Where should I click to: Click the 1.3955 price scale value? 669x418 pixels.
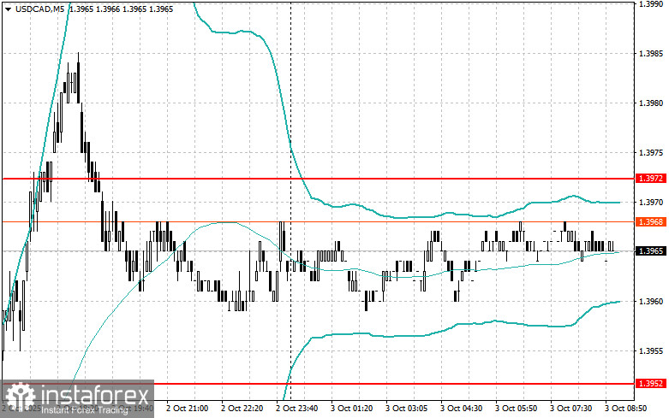(x=651, y=351)
